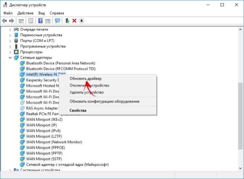Click the icon beside Программные устройства
The width and height of the screenshot is (244, 179).
click(16, 46)
